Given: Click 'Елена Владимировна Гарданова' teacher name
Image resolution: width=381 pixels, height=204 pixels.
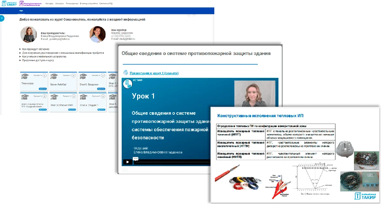Looking at the screenshot, I should 60,36.
